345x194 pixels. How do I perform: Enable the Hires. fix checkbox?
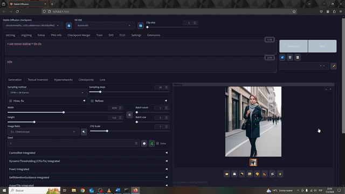(x=11, y=101)
